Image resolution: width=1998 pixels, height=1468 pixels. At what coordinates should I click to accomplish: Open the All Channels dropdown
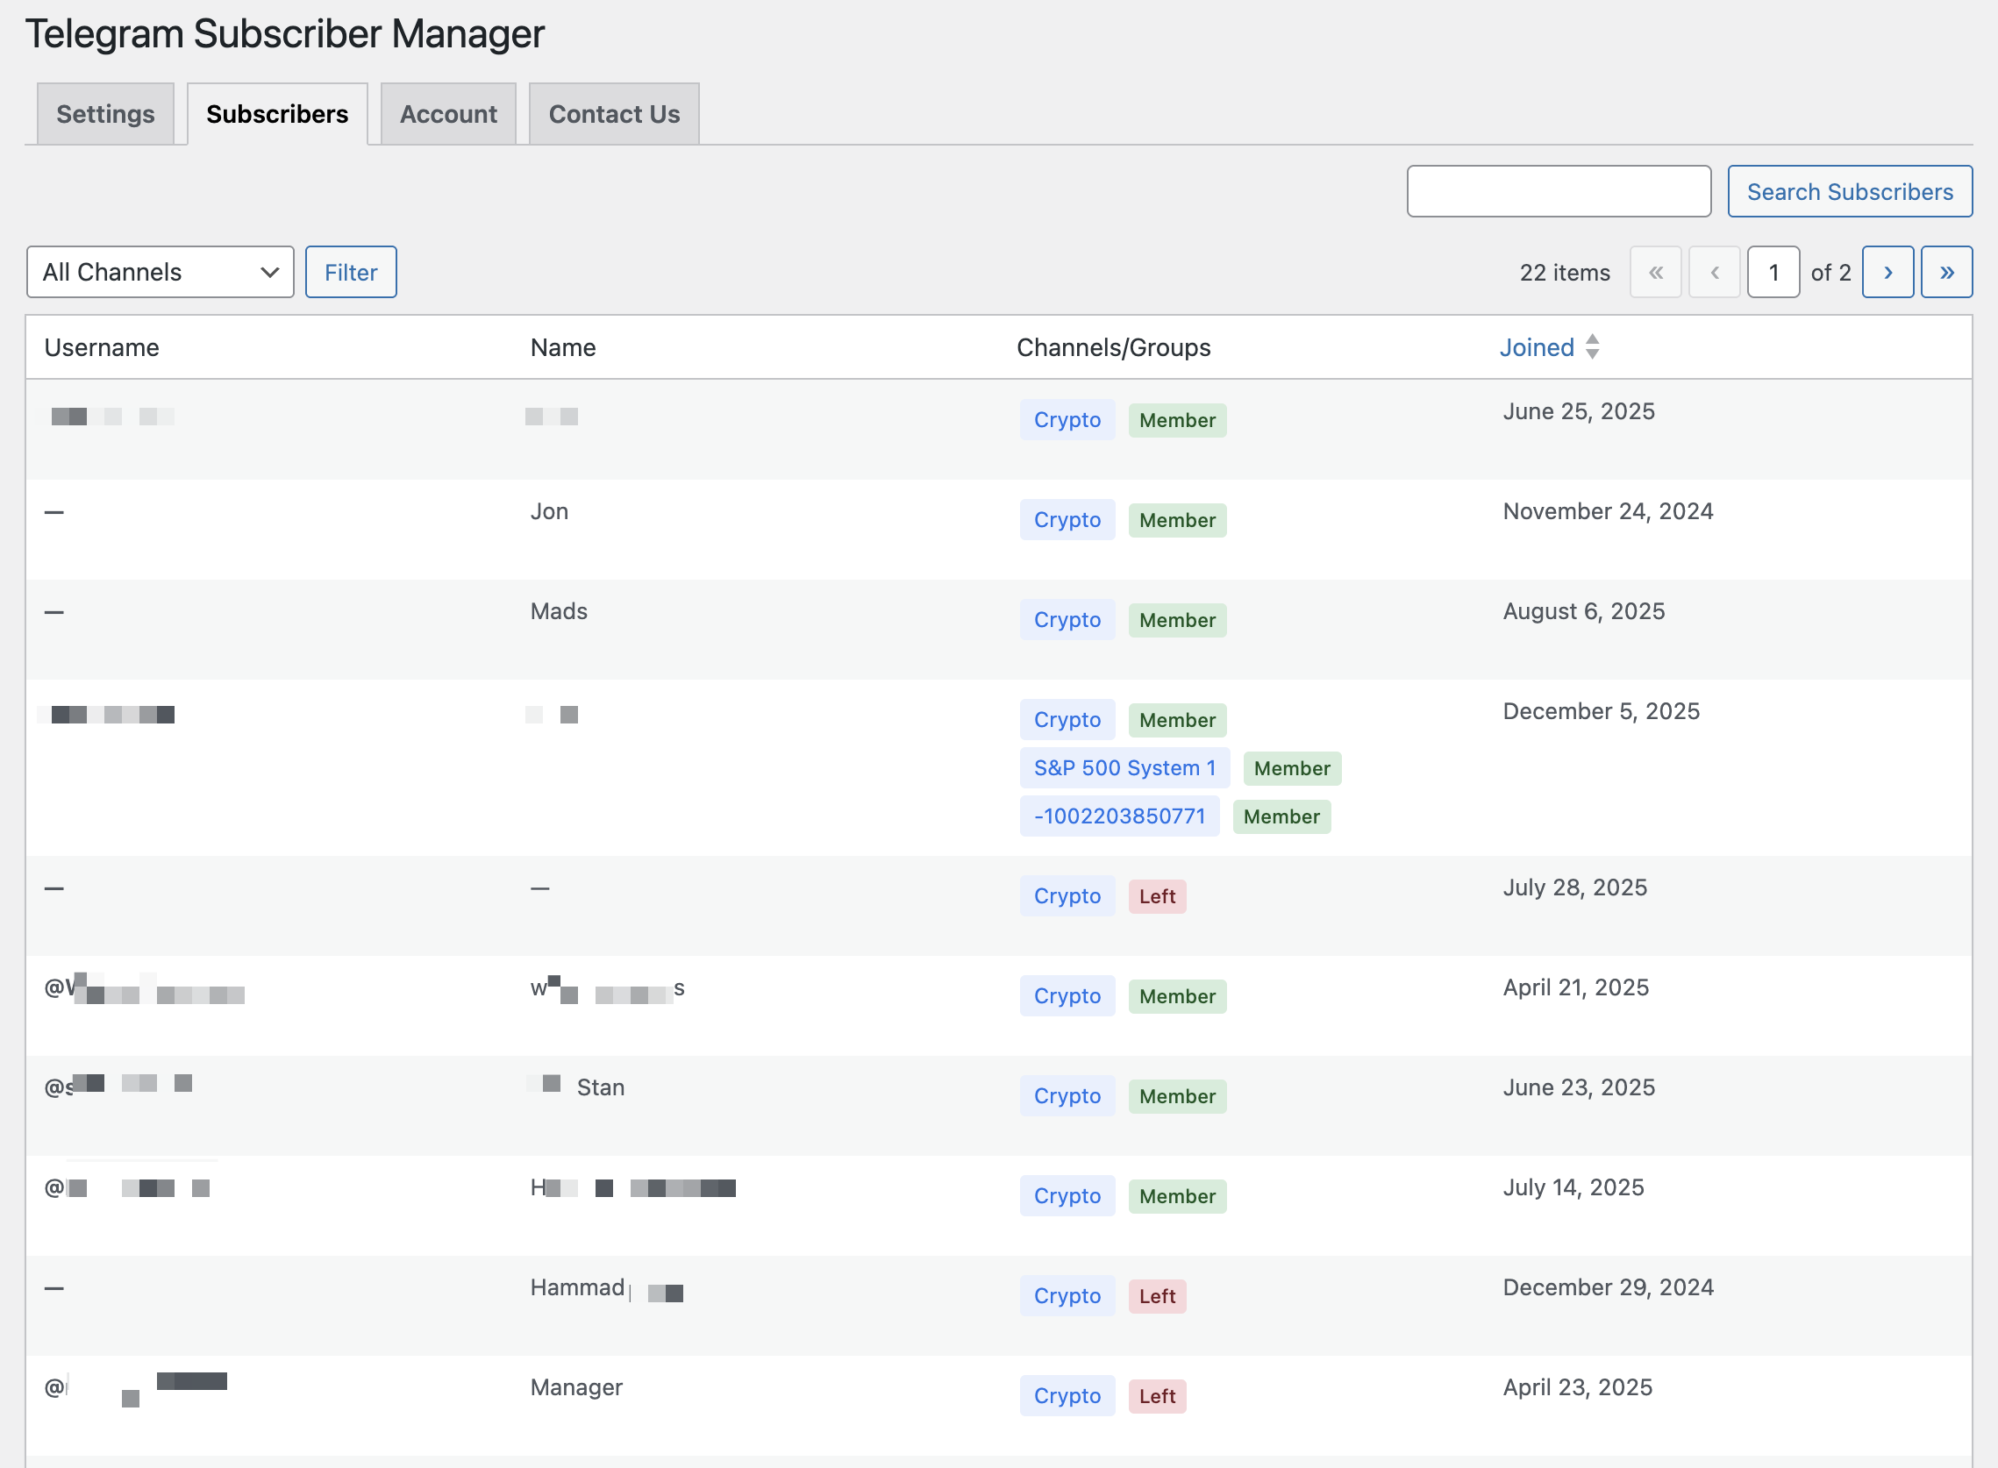160,272
